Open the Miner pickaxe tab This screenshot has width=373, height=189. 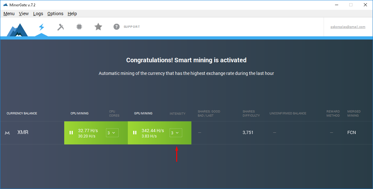pos(60,27)
